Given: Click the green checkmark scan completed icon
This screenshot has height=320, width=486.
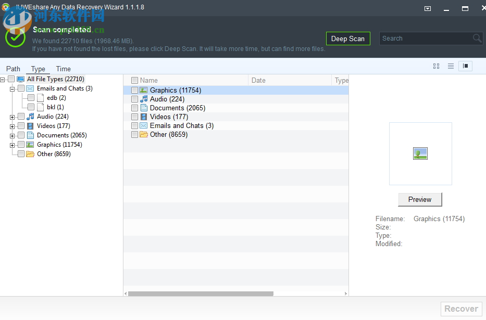Looking at the screenshot, I should pos(15,37).
